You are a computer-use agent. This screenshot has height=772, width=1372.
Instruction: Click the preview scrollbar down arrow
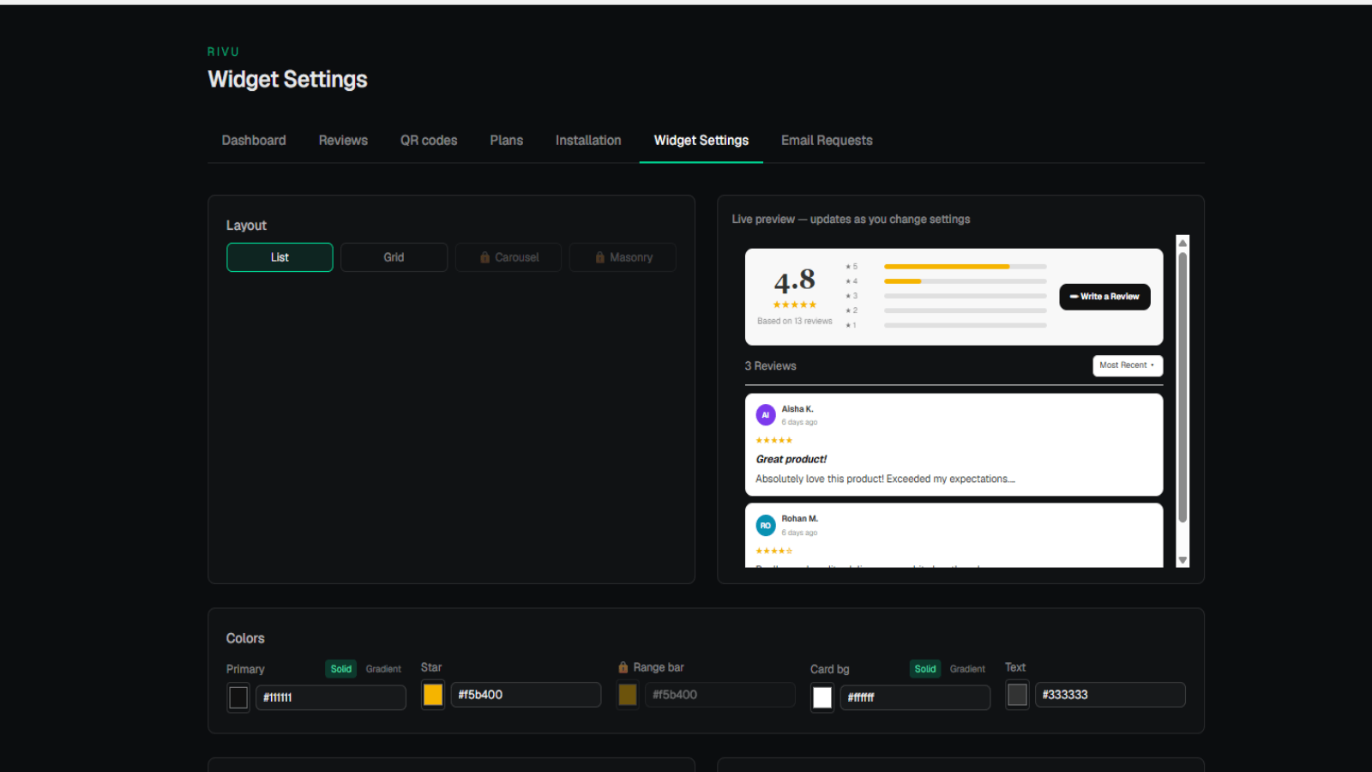click(x=1182, y=560)
